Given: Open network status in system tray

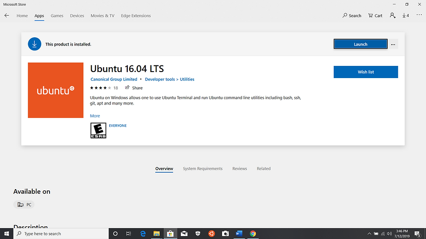Looking at the screenshot, I should tap(383, 234).
